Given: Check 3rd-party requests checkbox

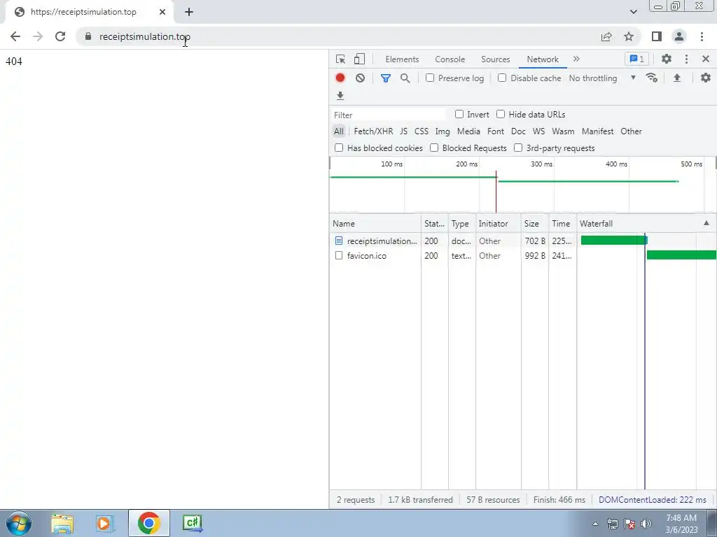Looking at the screenshot, I should (518, 148).
